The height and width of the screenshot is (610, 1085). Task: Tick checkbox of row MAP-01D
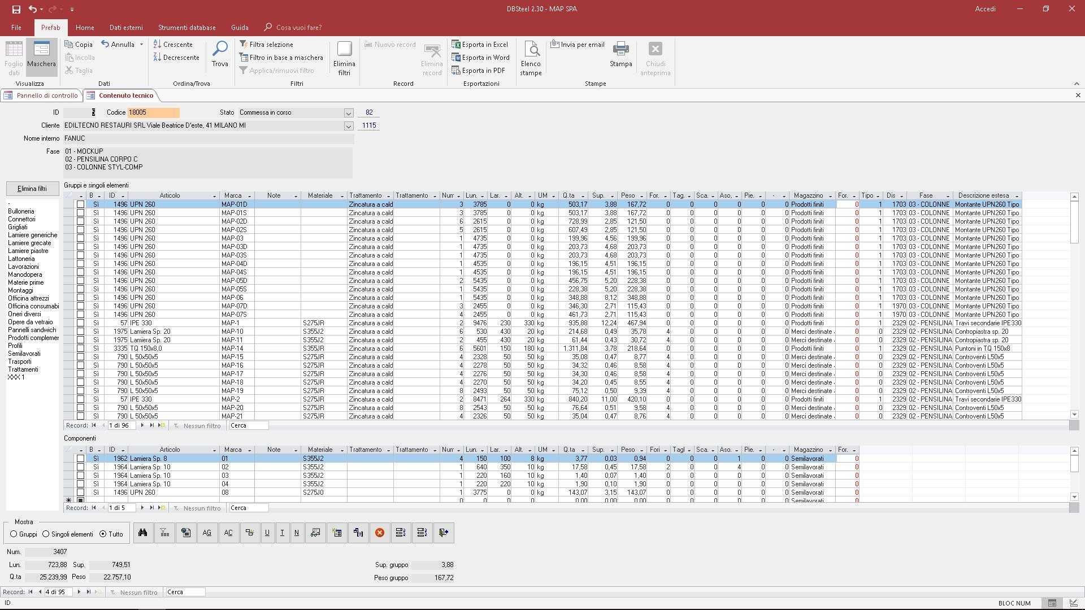[80, 204]
